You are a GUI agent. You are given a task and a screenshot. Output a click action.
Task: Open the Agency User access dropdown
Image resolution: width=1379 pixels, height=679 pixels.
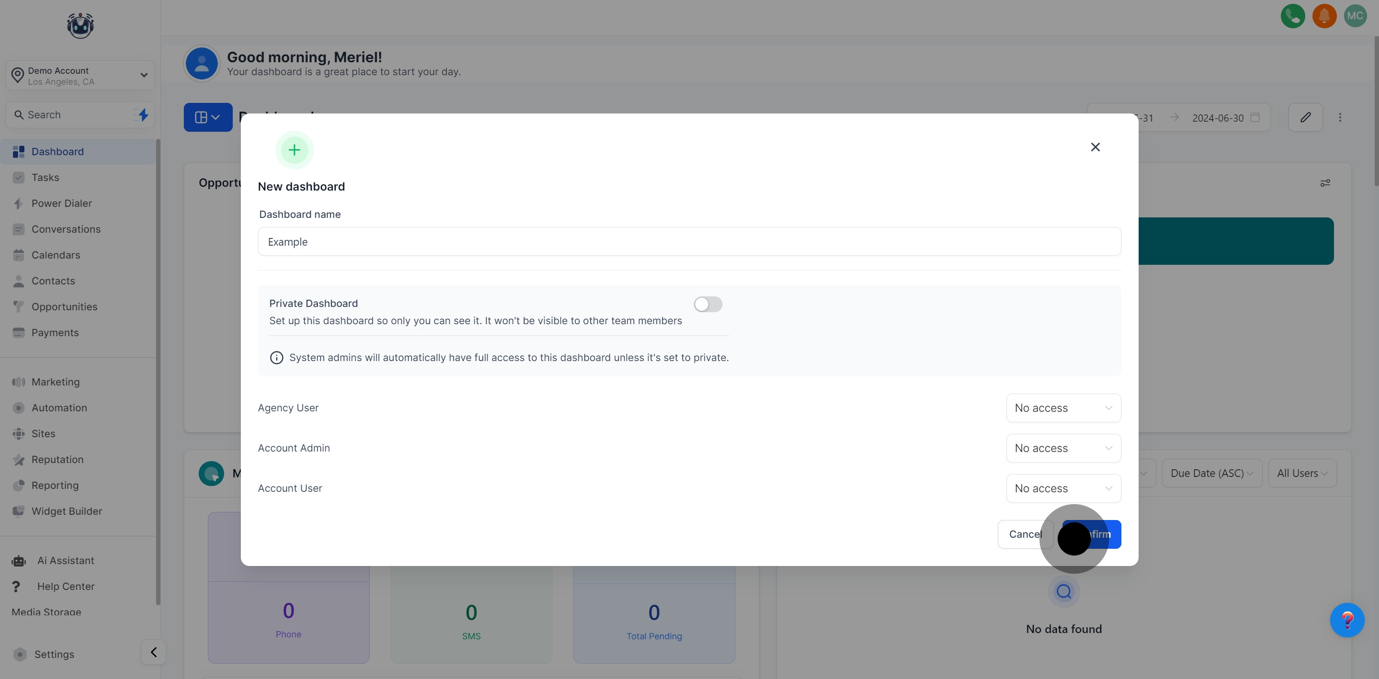click(x=1063, y=408)
